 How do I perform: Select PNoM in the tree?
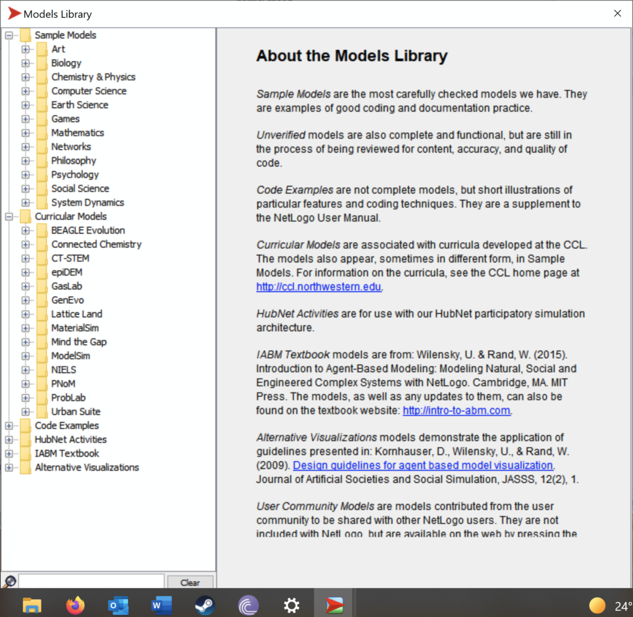point(63,384)
